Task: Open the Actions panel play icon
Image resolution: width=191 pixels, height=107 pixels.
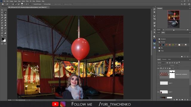Action: tap(155, 12)
